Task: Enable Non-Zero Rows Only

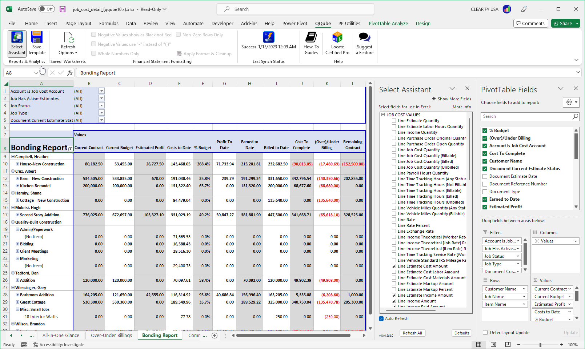Action: (x=179, y=35)
